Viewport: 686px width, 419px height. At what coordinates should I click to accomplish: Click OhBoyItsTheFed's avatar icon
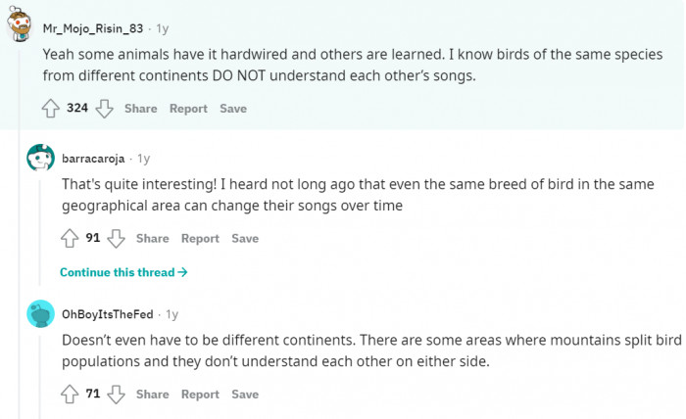[x=40, y=313]
